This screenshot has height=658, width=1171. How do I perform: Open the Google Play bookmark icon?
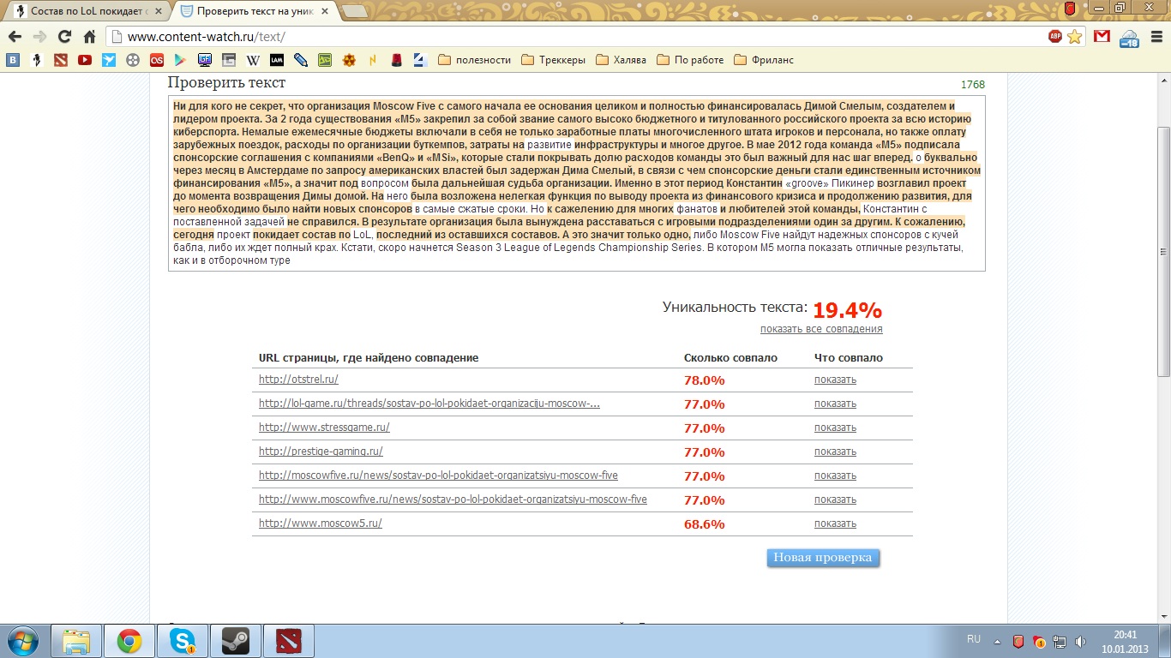(181, 60)
